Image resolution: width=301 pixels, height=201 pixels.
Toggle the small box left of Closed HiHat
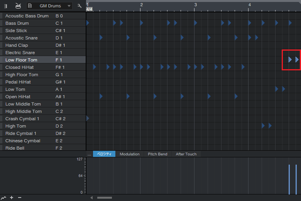pos(1,67)
